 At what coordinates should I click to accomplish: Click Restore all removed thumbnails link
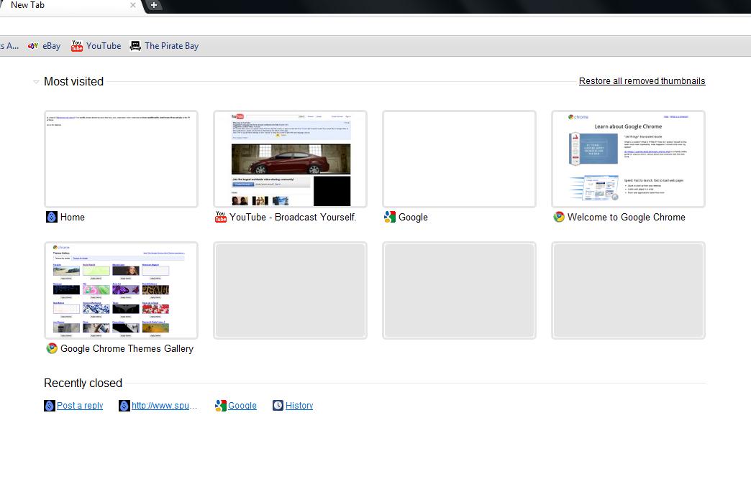[642, 81]
